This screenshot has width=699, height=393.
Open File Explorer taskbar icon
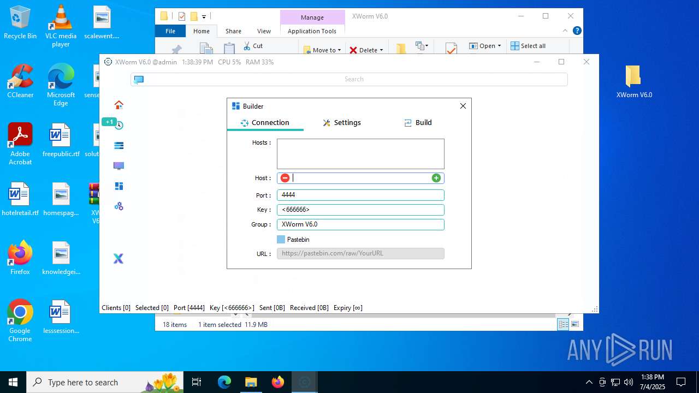click(251, 382)
